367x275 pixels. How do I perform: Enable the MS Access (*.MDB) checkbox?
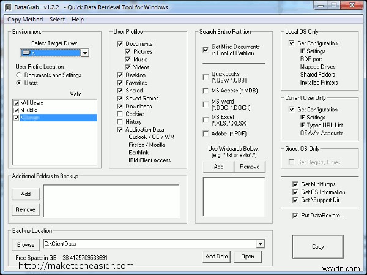point(206,91)
